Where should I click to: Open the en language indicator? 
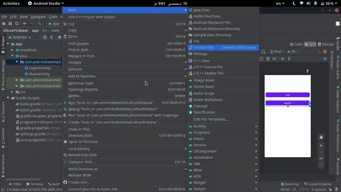pos(280,4)
